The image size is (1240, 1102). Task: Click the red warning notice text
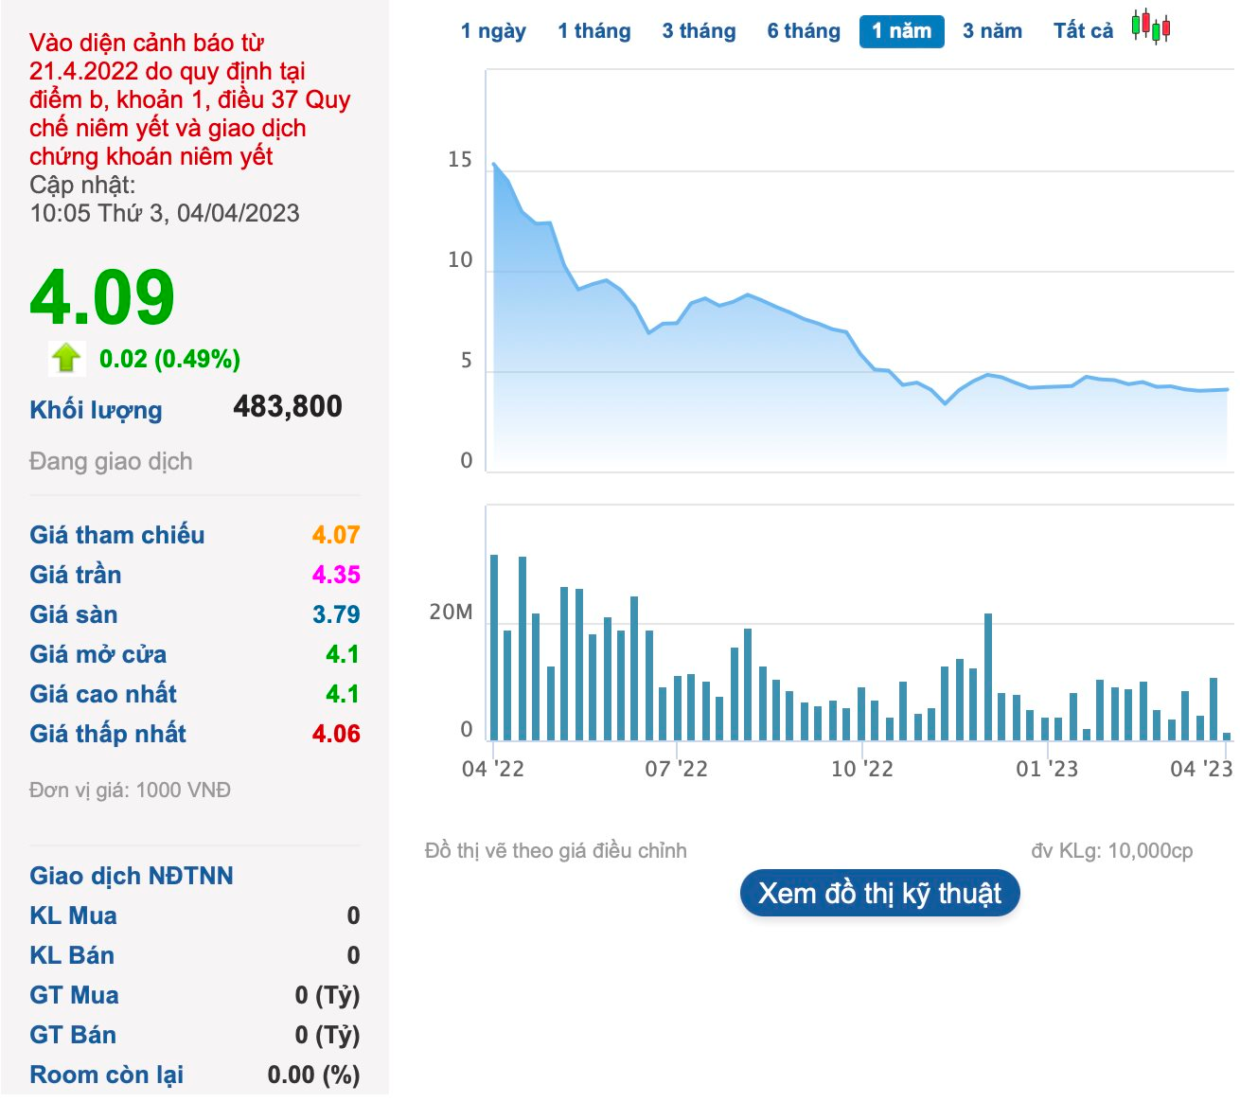coord(189,99)
